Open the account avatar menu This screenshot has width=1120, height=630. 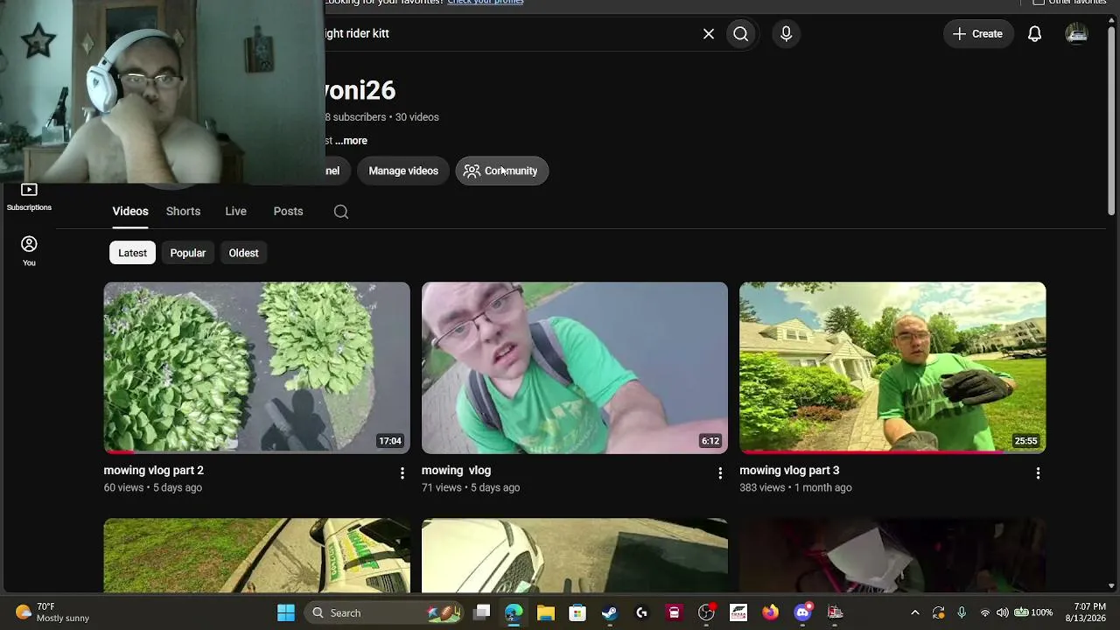[x=1077, y=34]
